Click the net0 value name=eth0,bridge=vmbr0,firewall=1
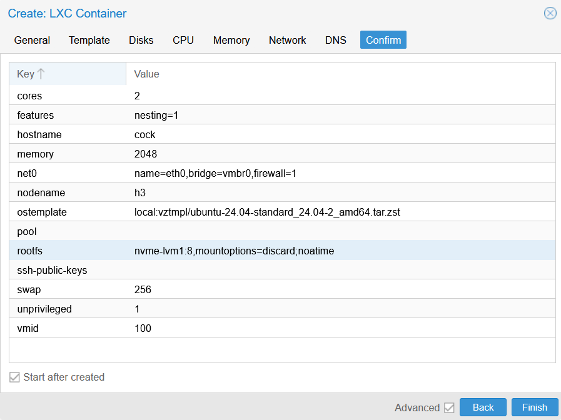The width and height of the screenshot is (561, 420). click(215, 173)
